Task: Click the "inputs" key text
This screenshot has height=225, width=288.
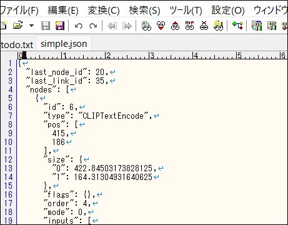Action: [61, 221]
